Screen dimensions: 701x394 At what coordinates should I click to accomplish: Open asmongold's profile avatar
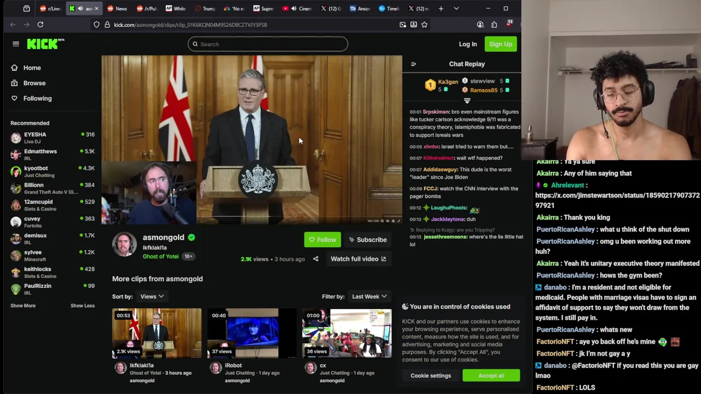click(x=124, y=244)
